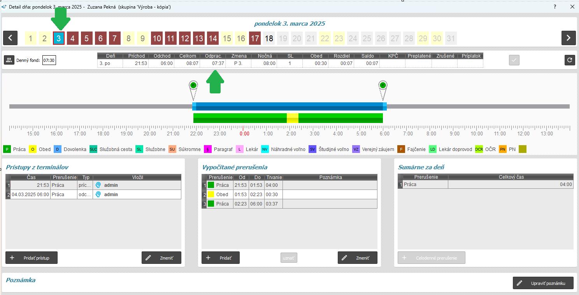The width and height of the screenshot is (579, 295).
Task: Click the refresh icon button
Action: [570, 60]
